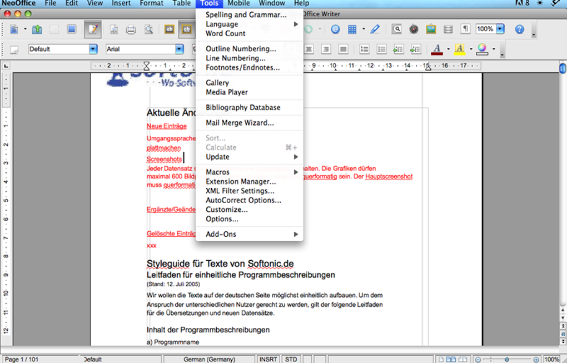567x363 pixels.
Task: Click the Styles and Formatting icon
Action: tap(14, 49)
